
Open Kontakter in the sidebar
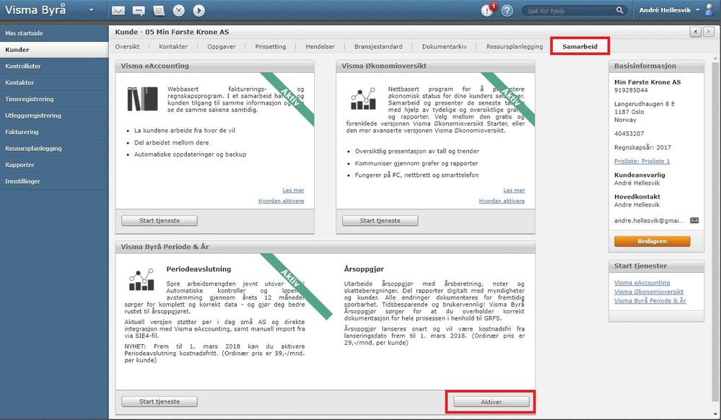pyautogui.click(x=54, y=82)
